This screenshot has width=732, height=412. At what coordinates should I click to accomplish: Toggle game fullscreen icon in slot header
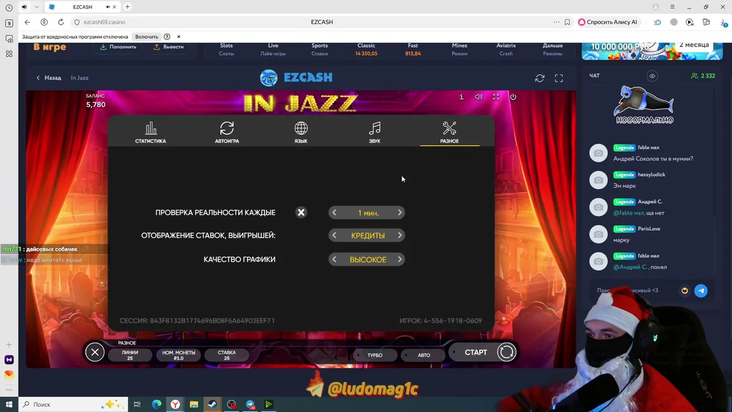click(496, 97)
